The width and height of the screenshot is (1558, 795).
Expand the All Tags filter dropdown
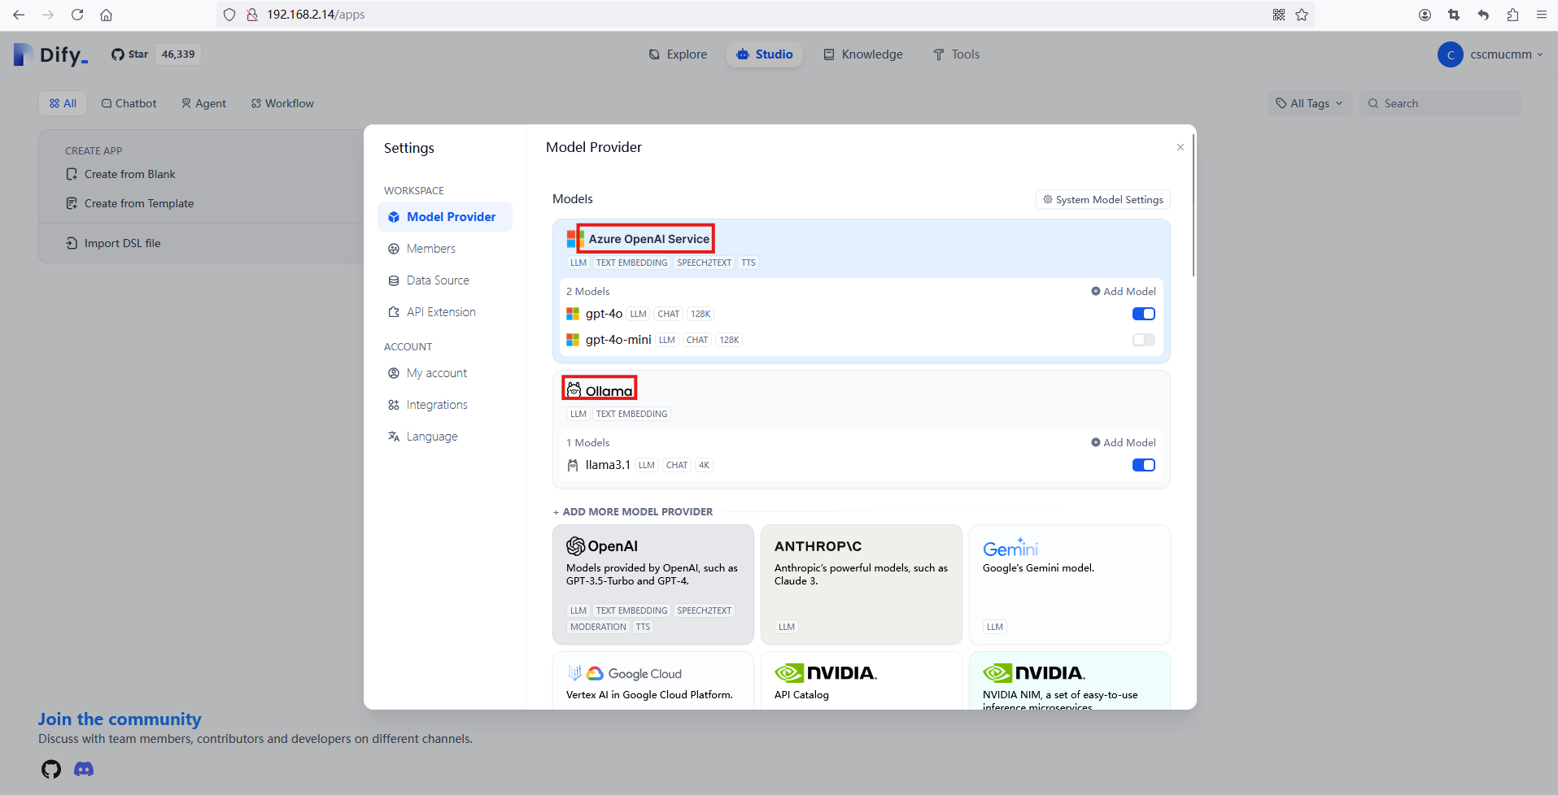point(1309,103)
